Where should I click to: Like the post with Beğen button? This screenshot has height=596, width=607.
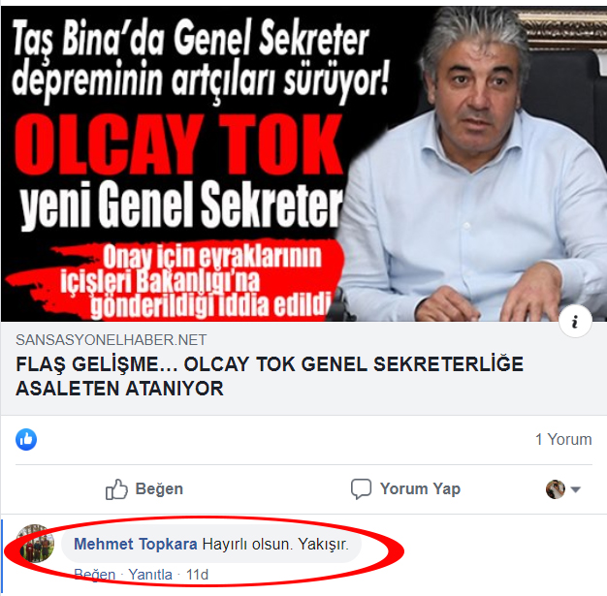coord(144,489)
